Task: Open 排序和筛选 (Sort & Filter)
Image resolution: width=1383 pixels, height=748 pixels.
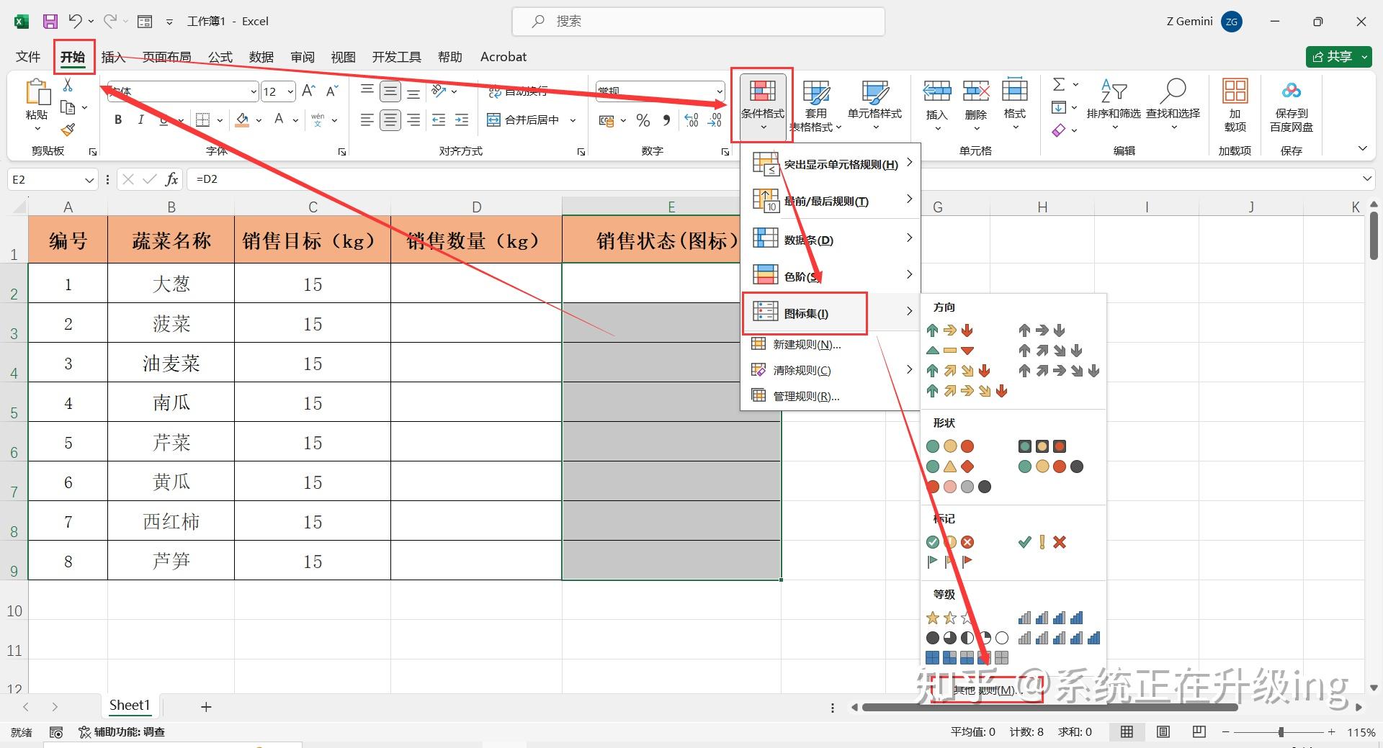Action: (x=1114, y=107)
